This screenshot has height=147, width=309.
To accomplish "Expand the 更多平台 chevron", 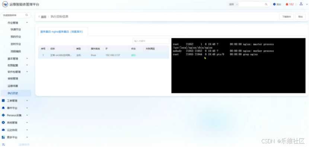I will click(27, 137).
